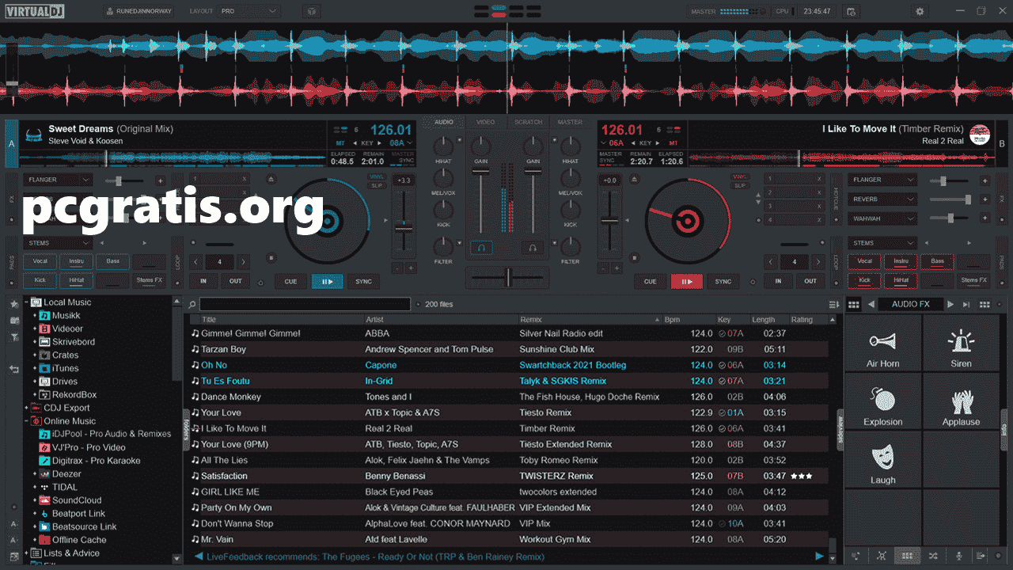Trigger the Siren sample pad

pos(961,344)
